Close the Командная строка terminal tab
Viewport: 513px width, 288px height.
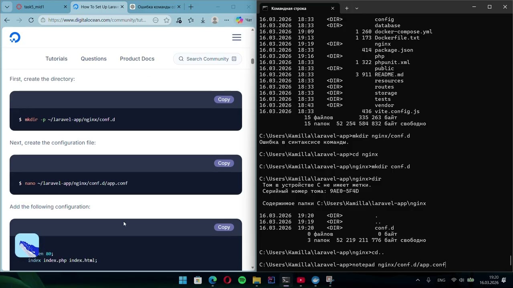tap(332, 8)
